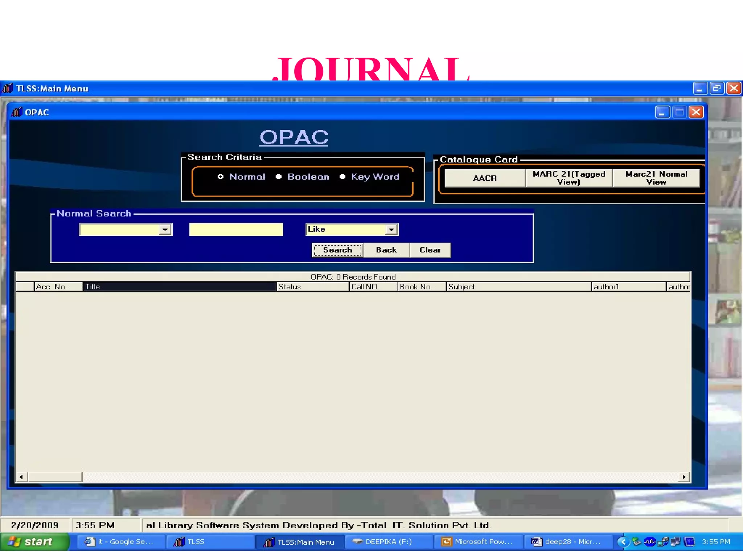Click the Status column header

click(x=313, y=286)
